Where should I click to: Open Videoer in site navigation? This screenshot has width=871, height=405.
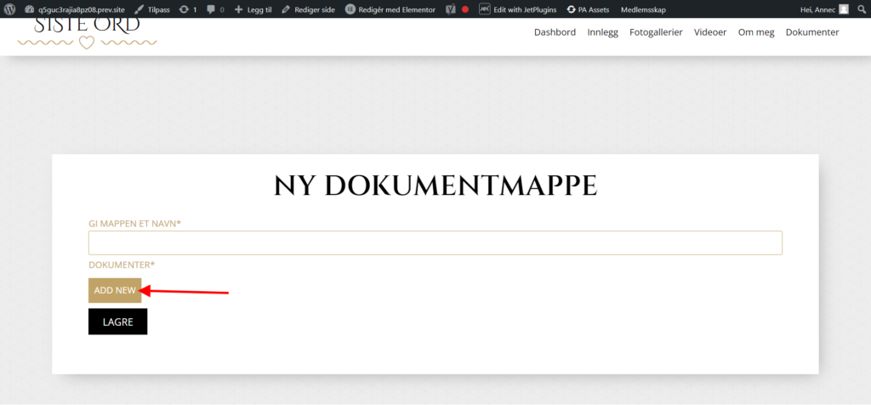[x=710, y=32]
